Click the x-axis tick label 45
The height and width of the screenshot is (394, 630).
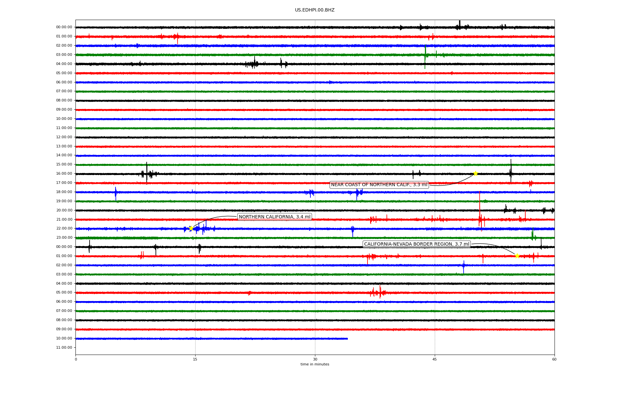(435, 359)
